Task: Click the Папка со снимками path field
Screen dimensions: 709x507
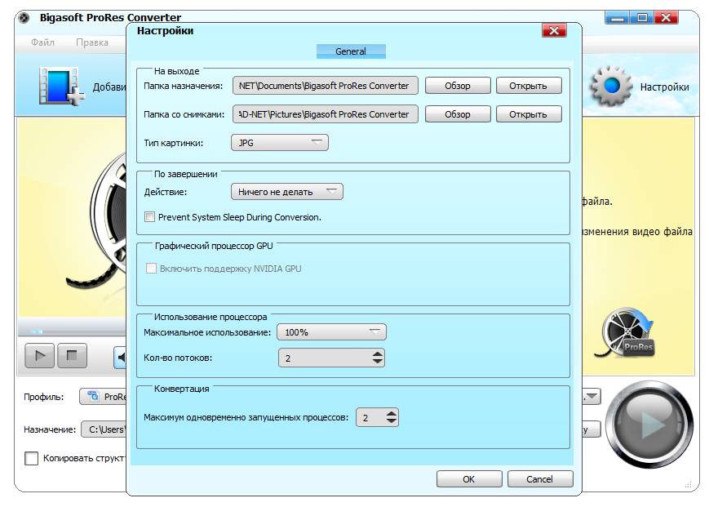Action: click(325, 114)
